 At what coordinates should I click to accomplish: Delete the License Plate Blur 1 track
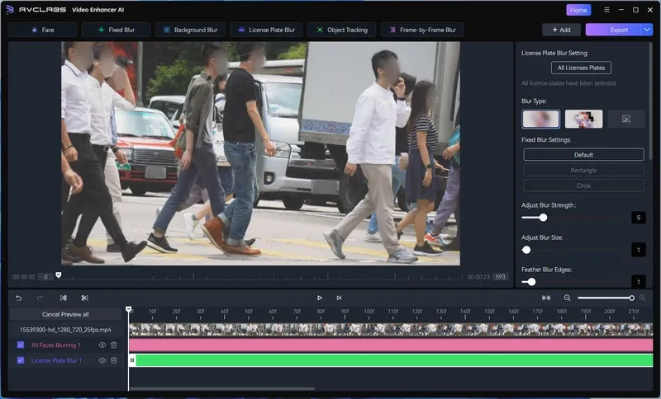[x=114, y=360]
